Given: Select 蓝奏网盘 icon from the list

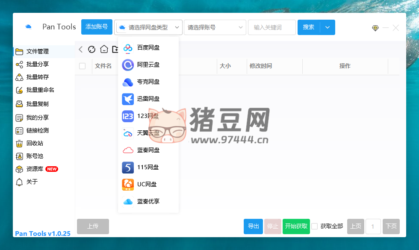Looking at the screenshot, I should click(128, 150).
